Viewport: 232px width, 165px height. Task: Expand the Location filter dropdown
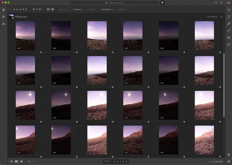tap(92, 10)
